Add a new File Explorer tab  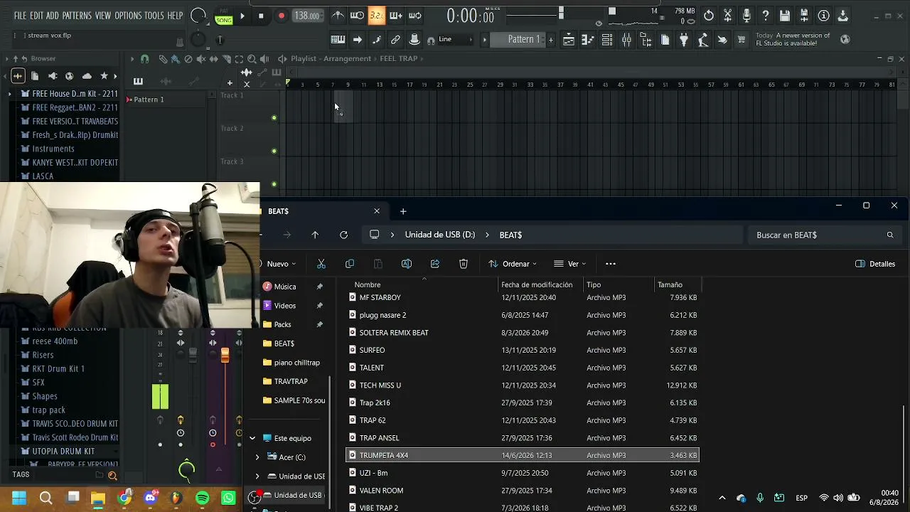[403, 211]
